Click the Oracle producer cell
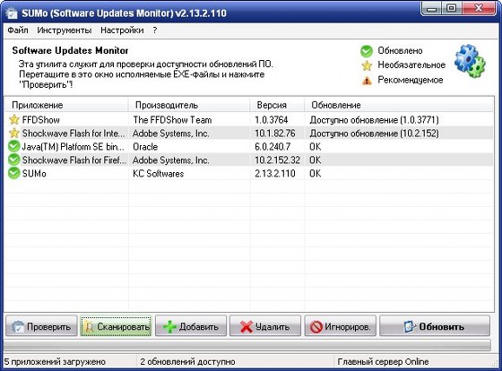The width and height of the screenshot is (502, 371). click(x=145, y=147)
